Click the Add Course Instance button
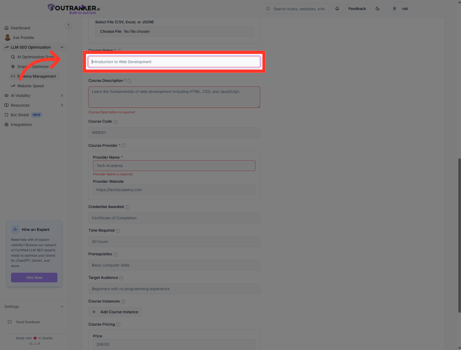This screenshot has height=350, width=461. (115, 312)
